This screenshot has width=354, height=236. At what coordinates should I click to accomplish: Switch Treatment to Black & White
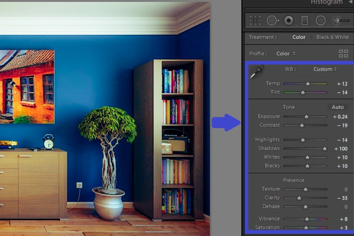click(x=332, y=37)
